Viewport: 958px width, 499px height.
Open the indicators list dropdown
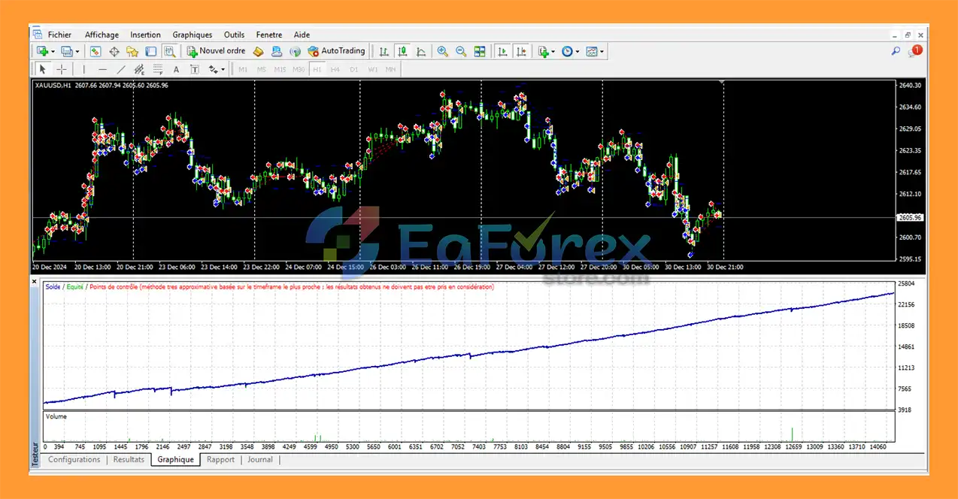553,52
